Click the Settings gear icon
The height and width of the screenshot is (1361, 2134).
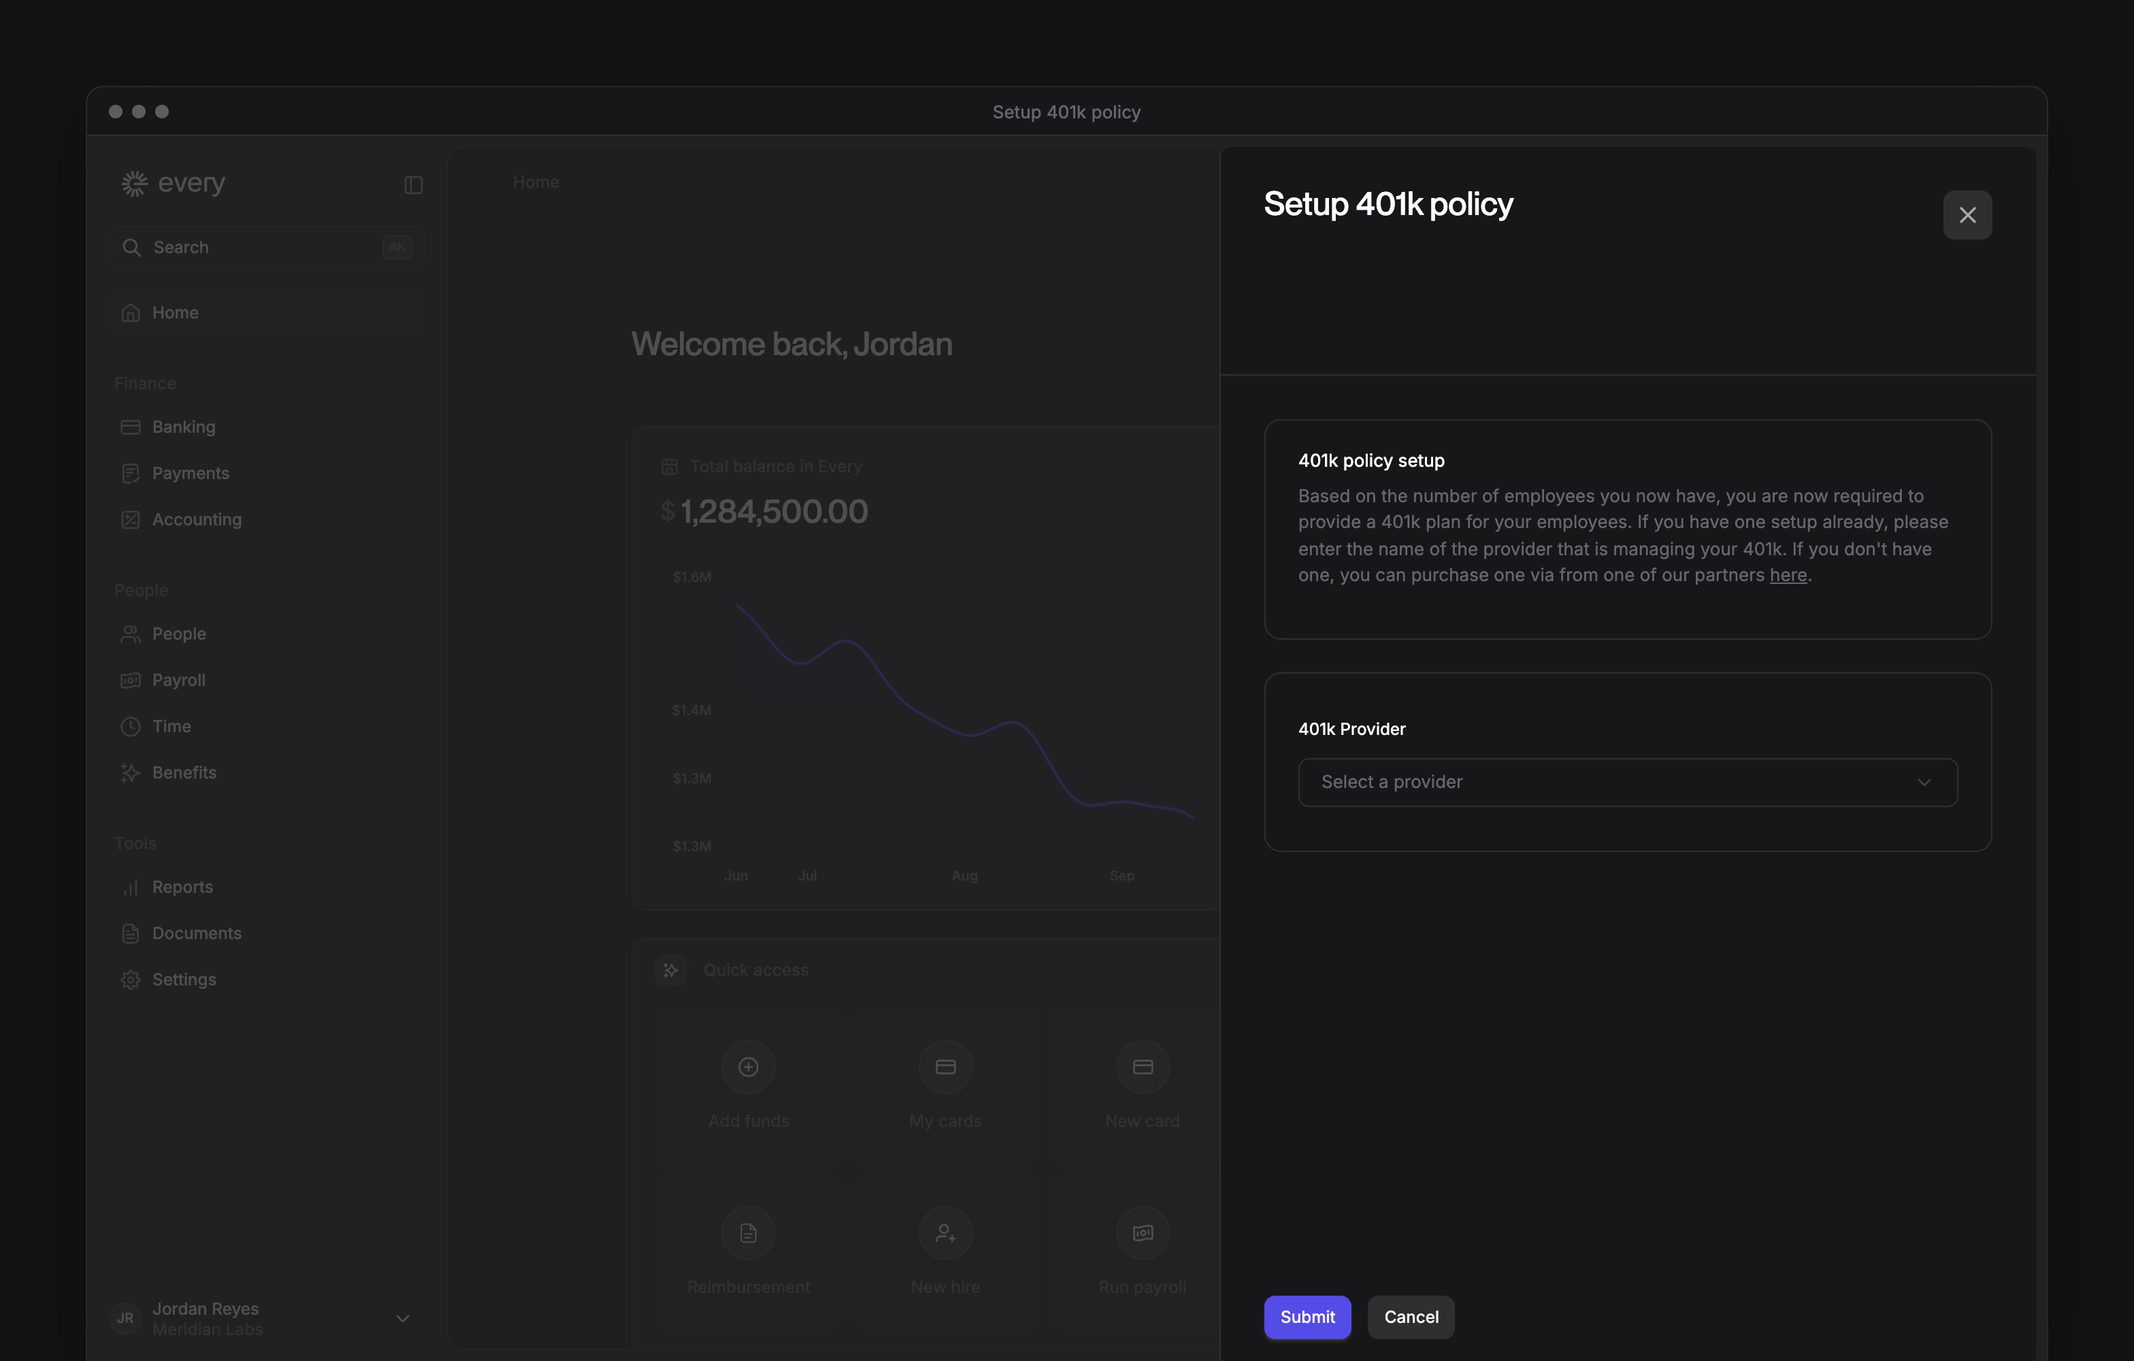pyautogui.click(x=130, y=979)
